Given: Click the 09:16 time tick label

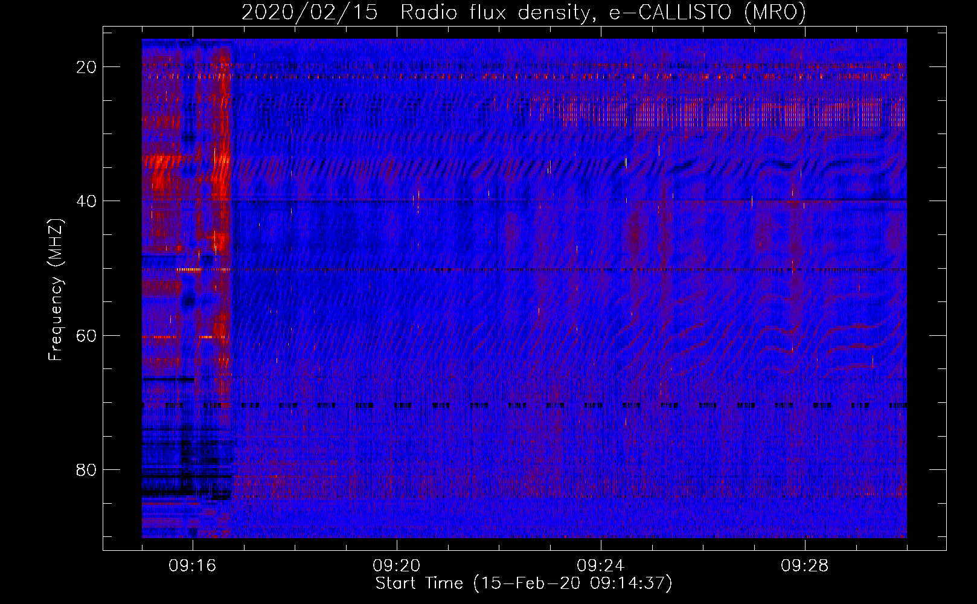Looking at the screenshot, I should point(193,566).
